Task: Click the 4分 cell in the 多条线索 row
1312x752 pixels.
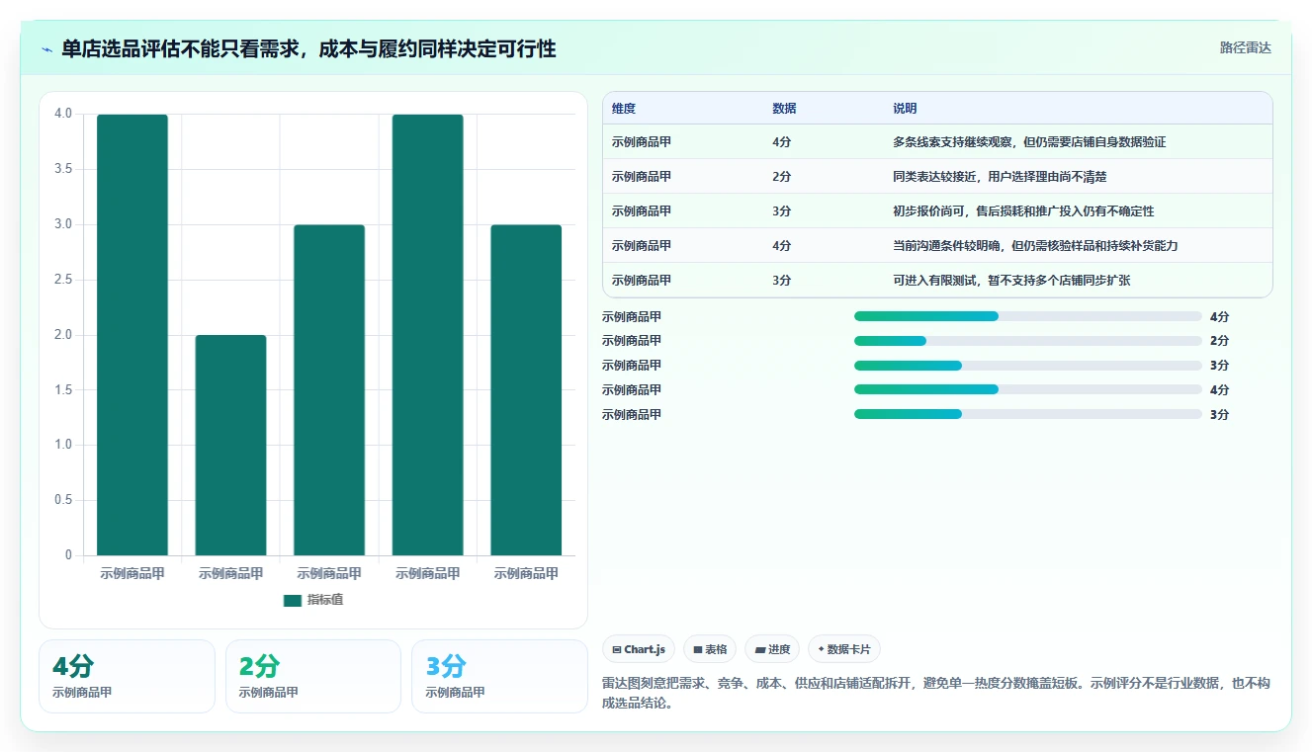Action: tap(781, 142)
